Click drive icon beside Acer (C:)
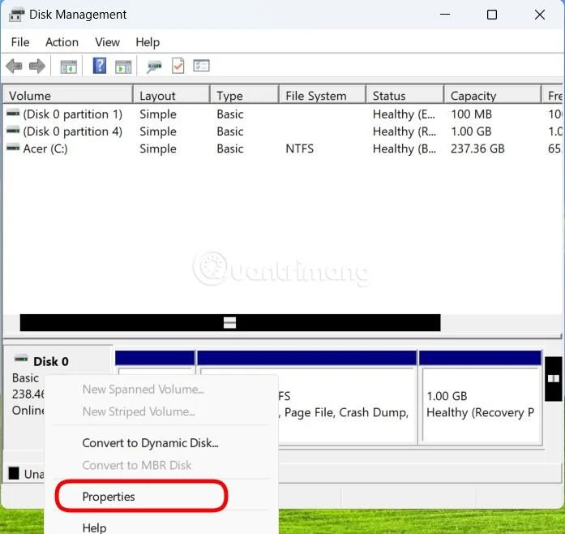 click(x=13, y=148)
